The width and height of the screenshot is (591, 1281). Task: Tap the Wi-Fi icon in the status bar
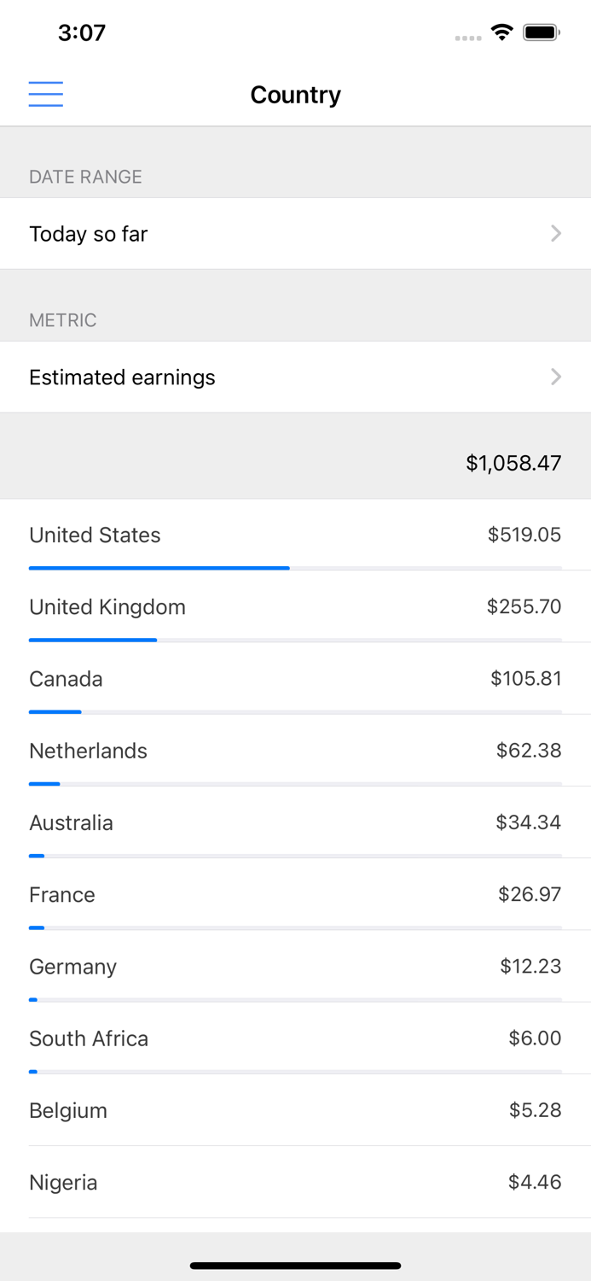click(502, 32)
